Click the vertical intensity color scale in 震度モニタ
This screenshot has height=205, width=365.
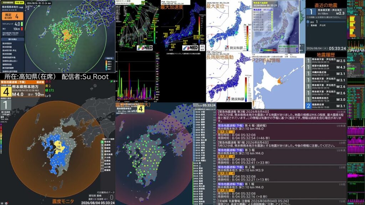[1, 138]
